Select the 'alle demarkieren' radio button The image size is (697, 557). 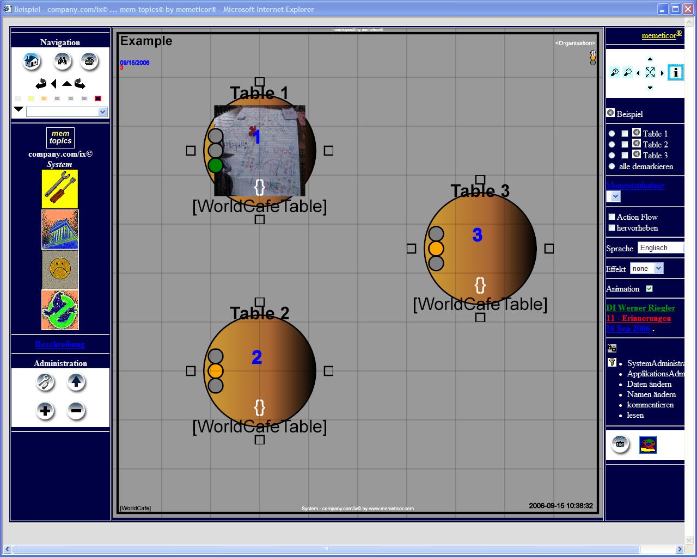[x=612, y=166]
